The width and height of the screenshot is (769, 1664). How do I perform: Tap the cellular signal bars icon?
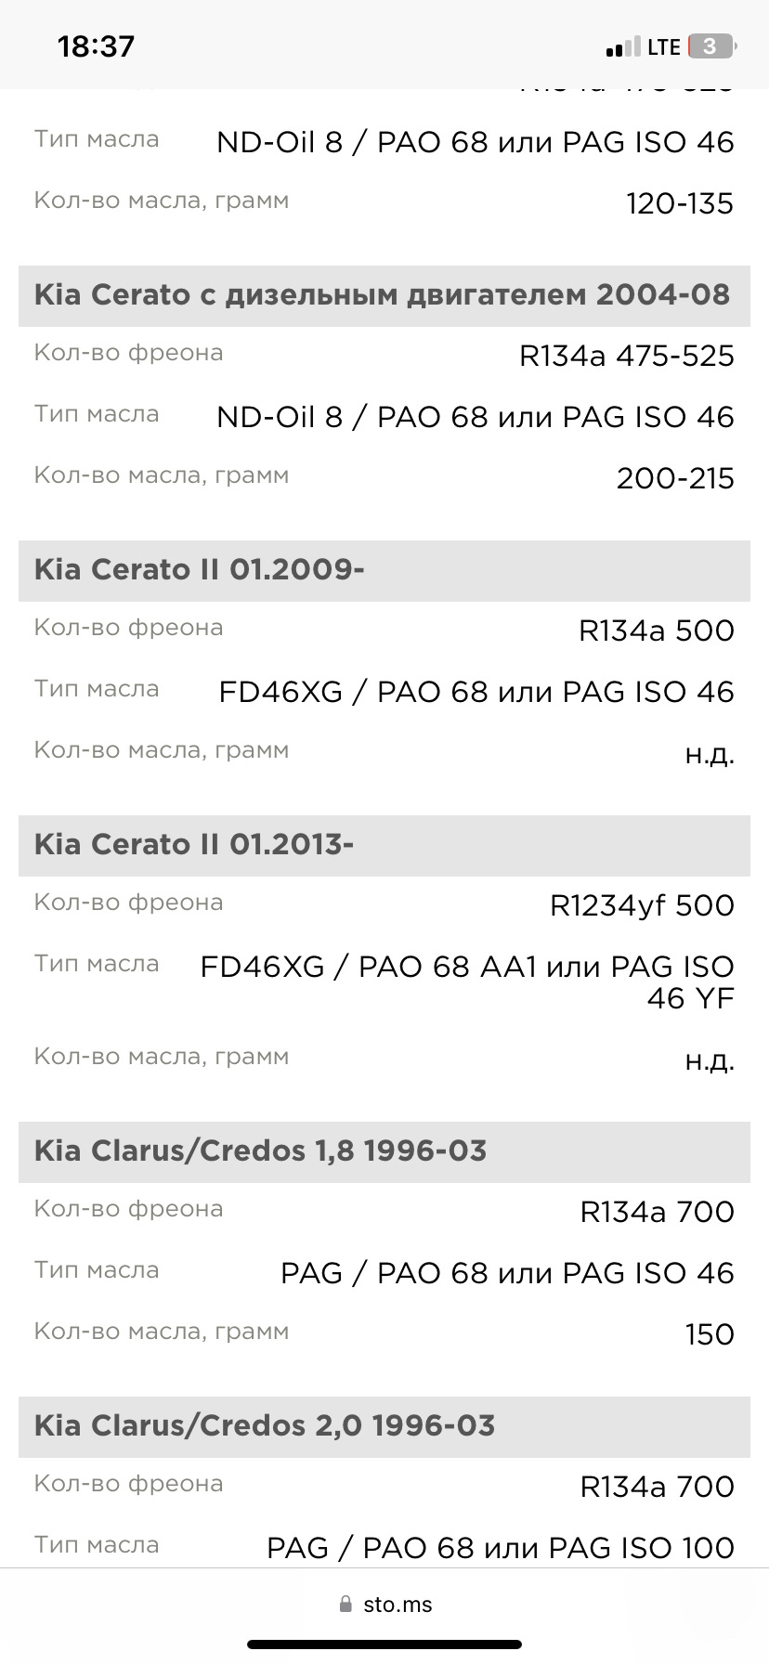point(623,47)
